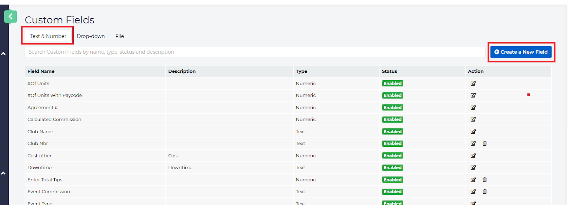
Task: Edit the Cost-other field
Action: [x=473, y=156]
